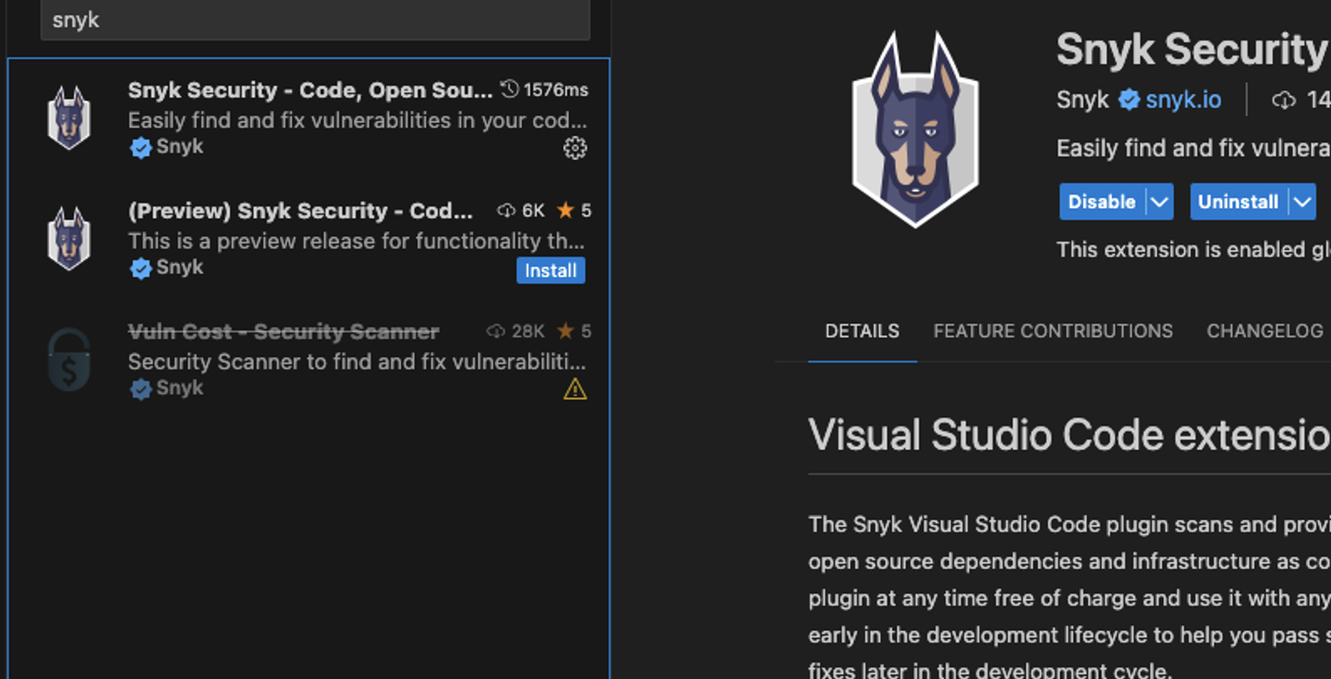
Task: Click the Vuln Cost padlock icon
Action: point(69,359)
